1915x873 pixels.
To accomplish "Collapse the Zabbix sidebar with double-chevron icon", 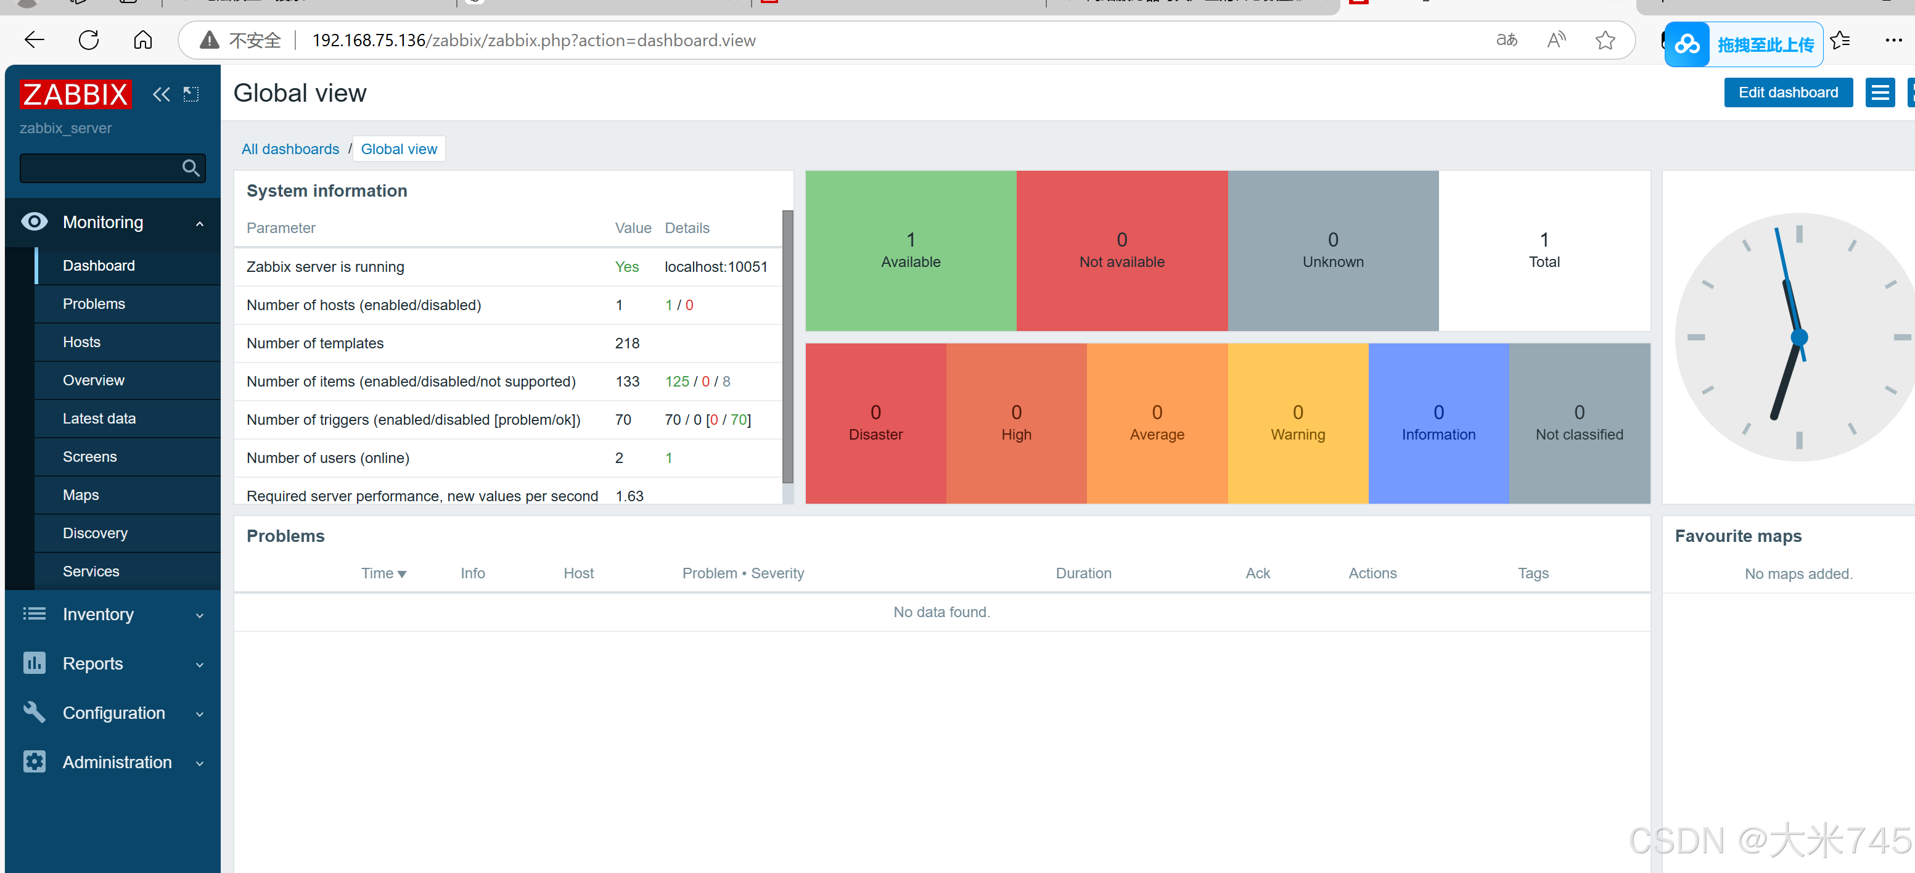I will coord(160,94).
